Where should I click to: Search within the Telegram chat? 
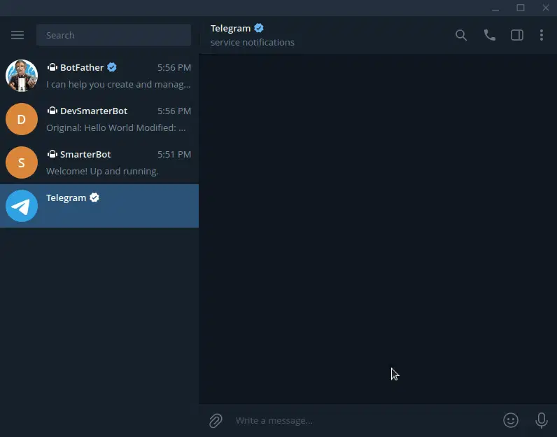click(x=461, y=35)
